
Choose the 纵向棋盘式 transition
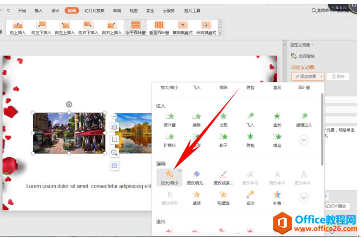(206, 28)
